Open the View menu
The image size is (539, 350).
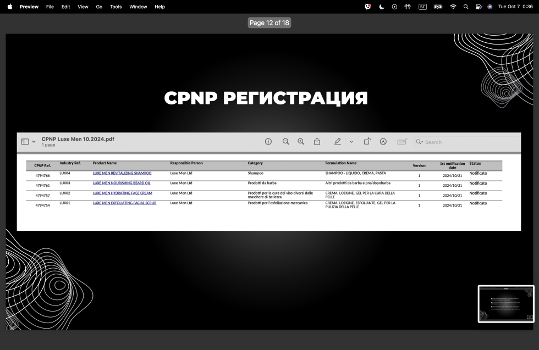click(x=82, y=7)
